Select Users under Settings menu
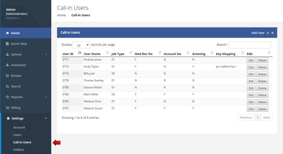 (17, 135)
